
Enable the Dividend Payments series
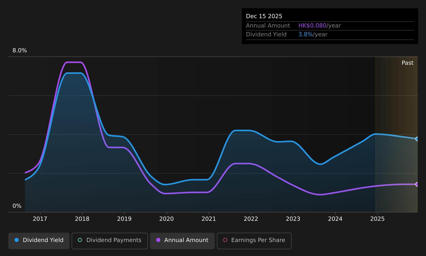coord(110,241)
